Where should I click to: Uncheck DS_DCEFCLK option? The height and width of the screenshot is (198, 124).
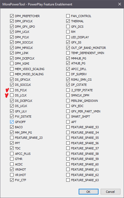(x=12, y=101)
